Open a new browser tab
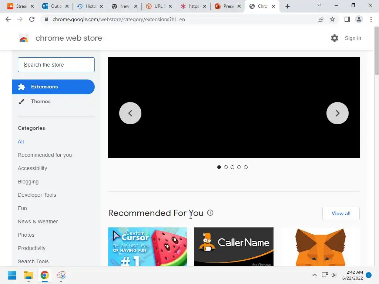 [x=287, y=6]
